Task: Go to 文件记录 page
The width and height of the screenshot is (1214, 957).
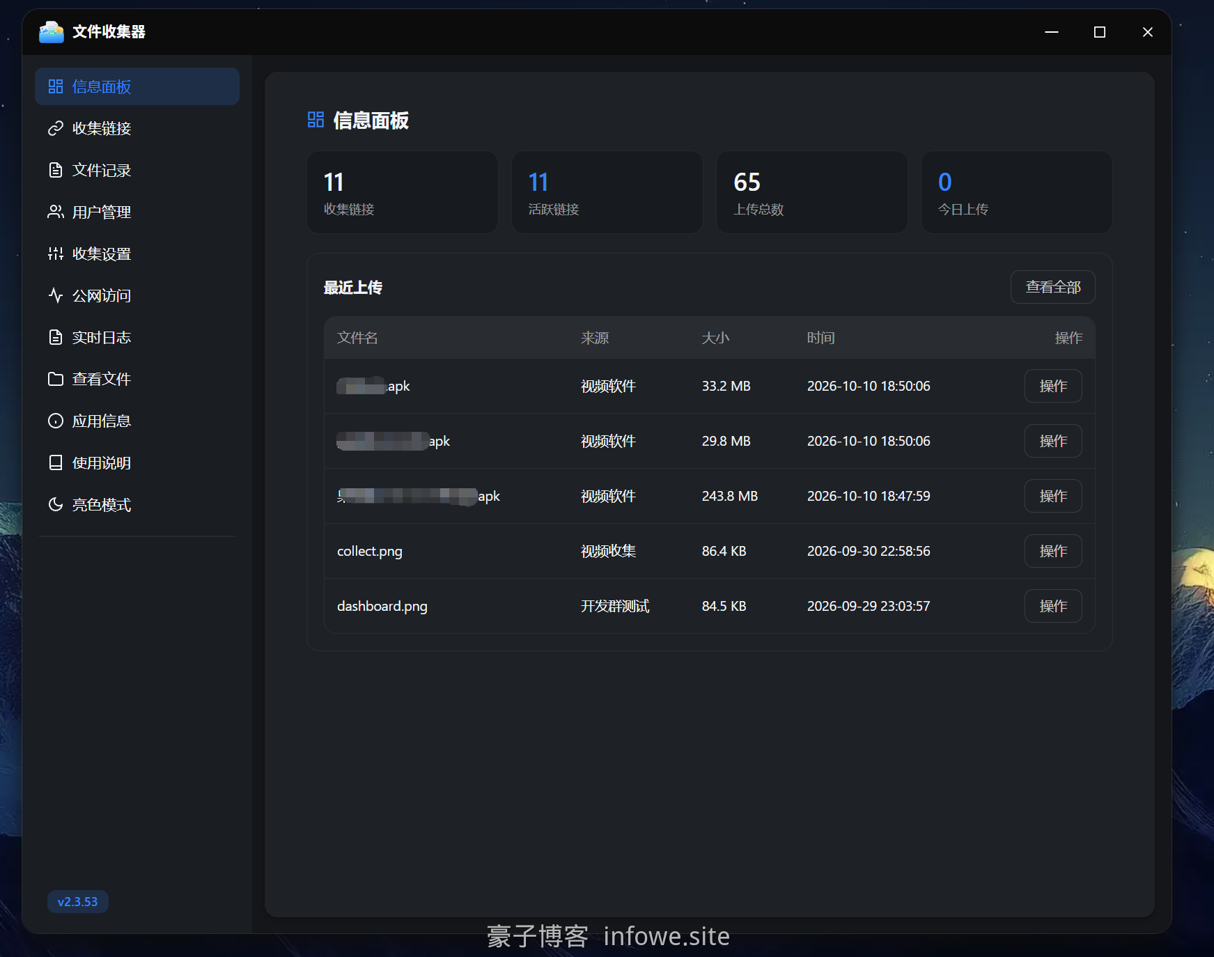Action: click(137, 170)
